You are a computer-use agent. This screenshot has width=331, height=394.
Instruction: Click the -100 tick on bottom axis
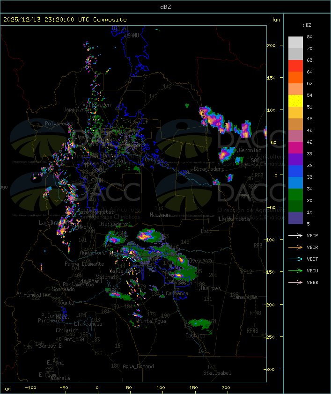click(30, 388)
